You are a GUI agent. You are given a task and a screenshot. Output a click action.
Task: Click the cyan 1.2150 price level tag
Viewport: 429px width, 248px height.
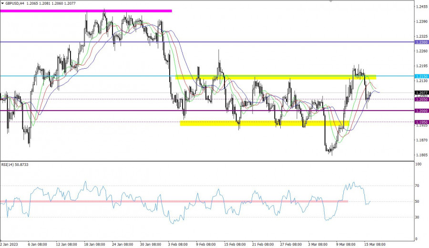pyautogui.click(x=421, y=76)
